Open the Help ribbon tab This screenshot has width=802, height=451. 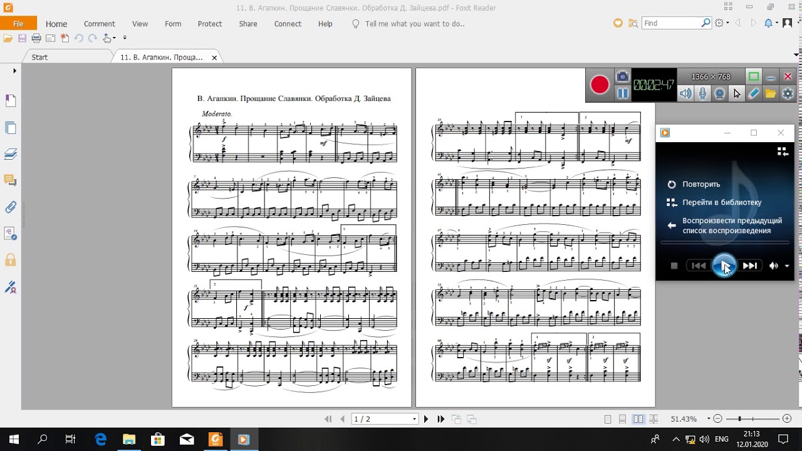[325, 24]
